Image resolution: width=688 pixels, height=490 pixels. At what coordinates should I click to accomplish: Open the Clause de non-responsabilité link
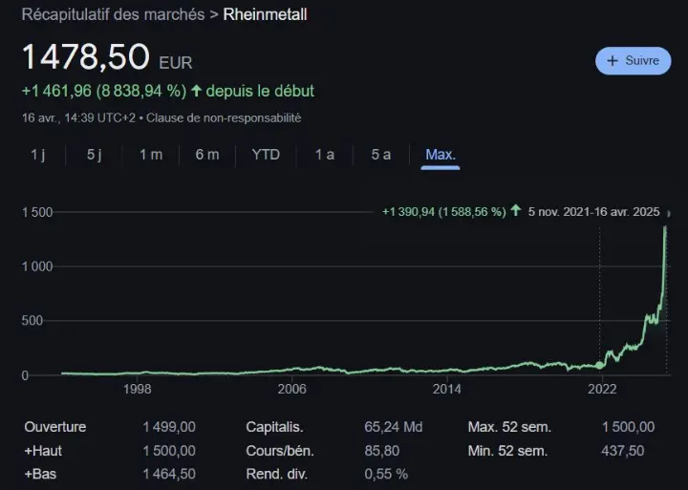[224, 118]
